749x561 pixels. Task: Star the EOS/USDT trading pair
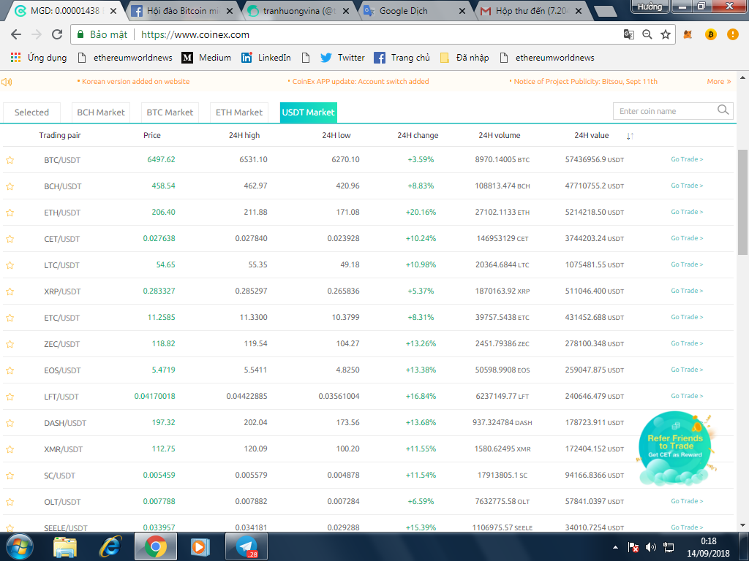tap(10, 370)
